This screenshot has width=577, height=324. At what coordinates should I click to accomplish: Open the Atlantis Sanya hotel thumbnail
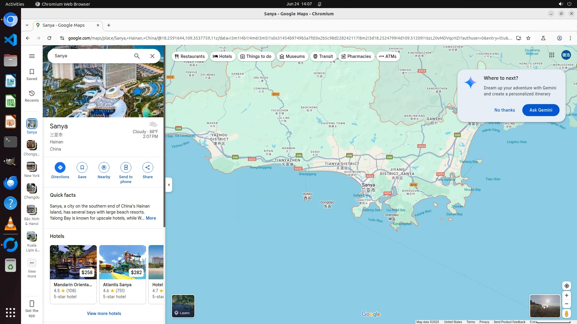click(x=123, y=262)
